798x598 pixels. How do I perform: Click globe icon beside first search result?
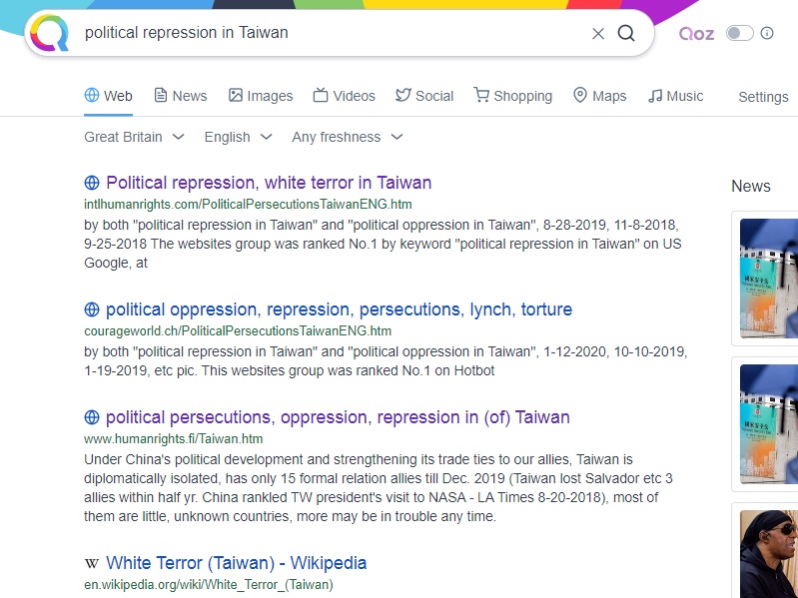pyautogui.click(x=92, y=183)
